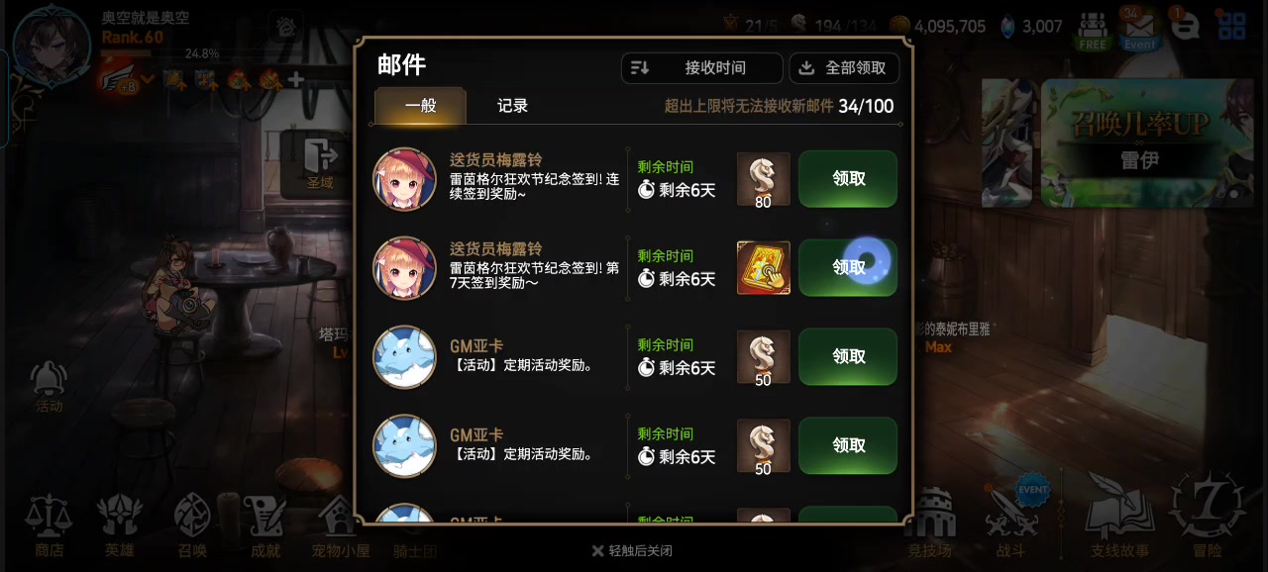Switch to the 记录 tab
Screen dimensions: 1268x572
512,106
